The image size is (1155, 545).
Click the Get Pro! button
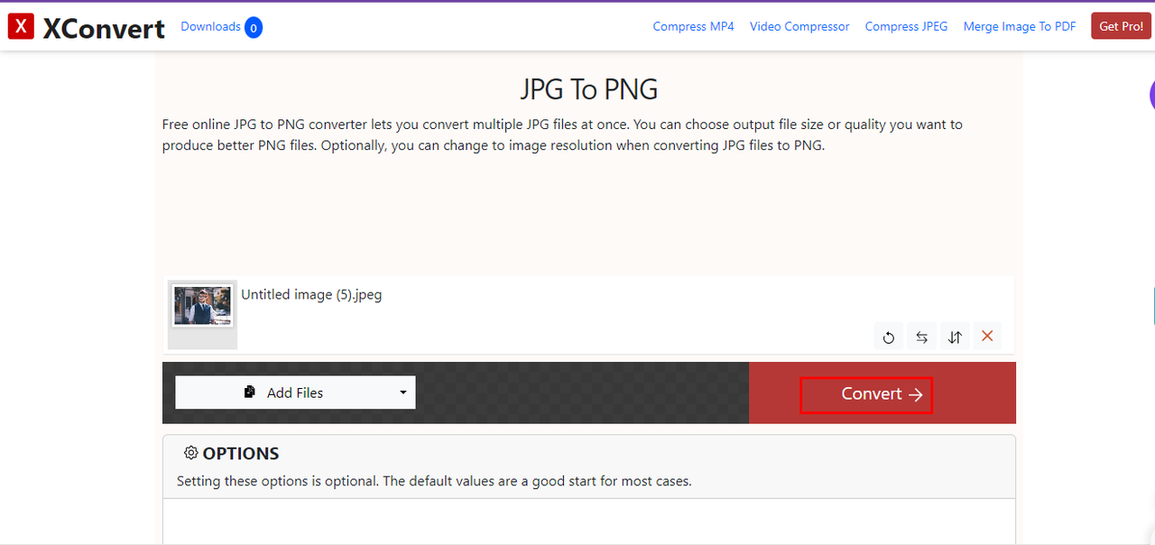[x=1121, y=26]
